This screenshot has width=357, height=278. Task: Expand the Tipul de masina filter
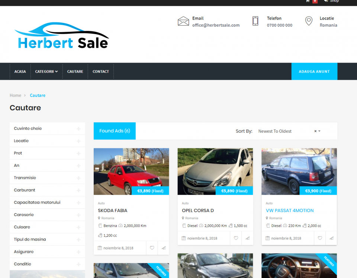point(47,239)
